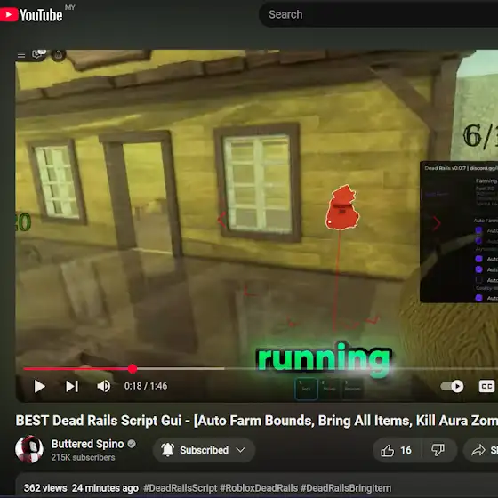Image resolution: width=498 pixels, height=498 pixels.
Task: Toggle first purple Auto Farm checkbox
Action: pyautogui.click(x=478, y=230)
